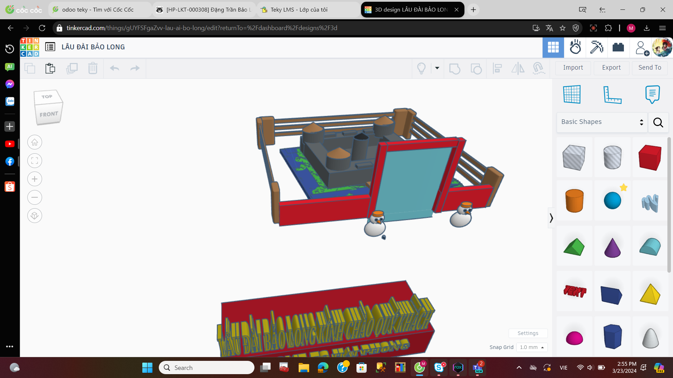Click the Zoom in plus button
Viewport: 673px width, 378px height.
pos(35,179)
